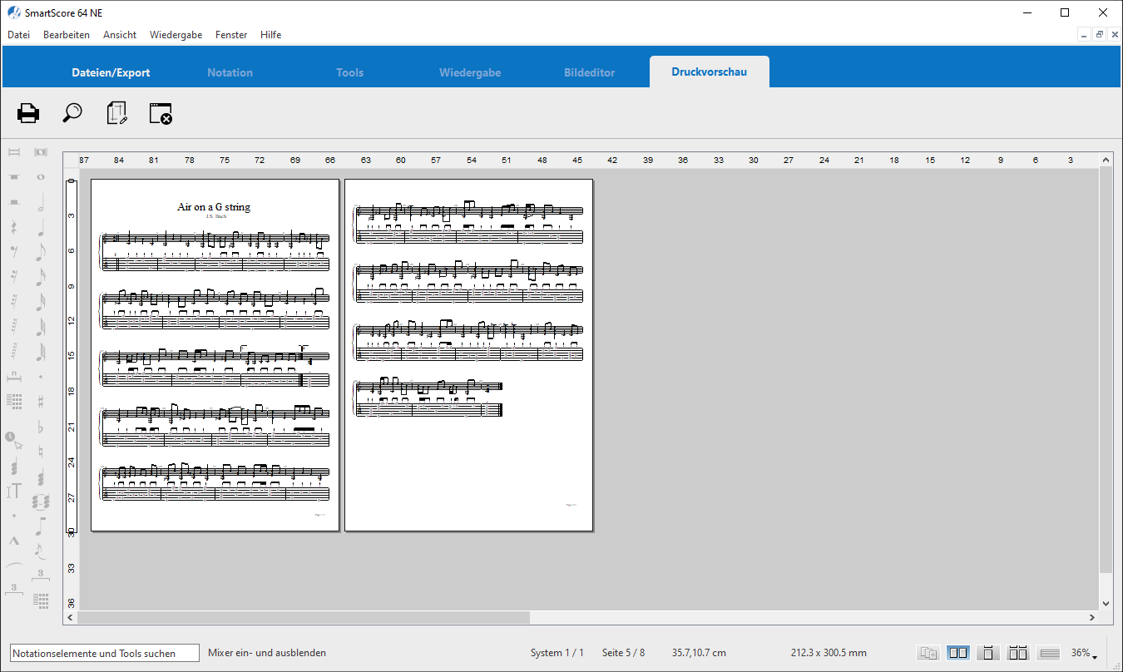
Task: Select the single-page vertical view icon
Action: (x=988, y=653)
